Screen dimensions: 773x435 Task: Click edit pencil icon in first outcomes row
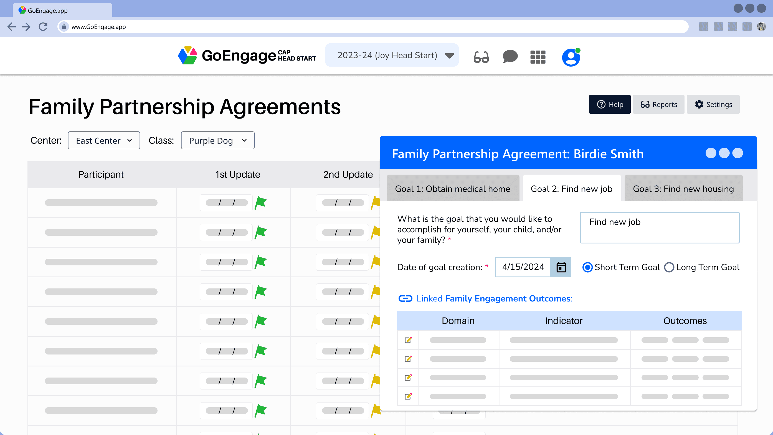(408, 340)
